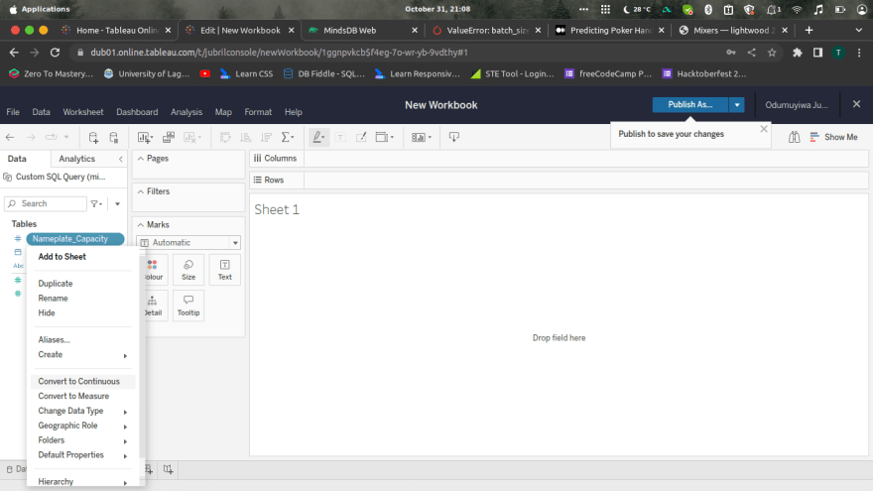Click the Pause Auto Updates data icon
873x491 pixels.
coord(113,137)
